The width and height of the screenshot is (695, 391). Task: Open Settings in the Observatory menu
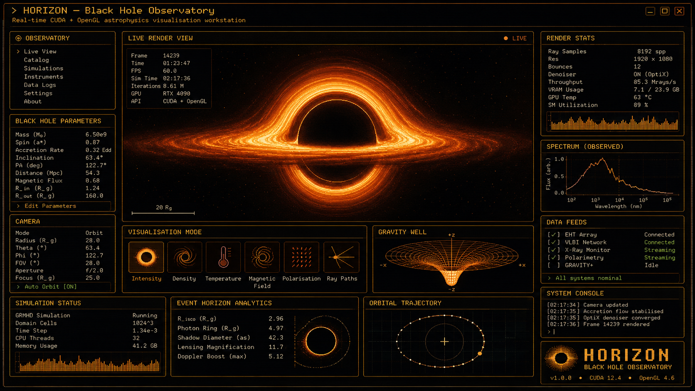[x=38, y=93]
